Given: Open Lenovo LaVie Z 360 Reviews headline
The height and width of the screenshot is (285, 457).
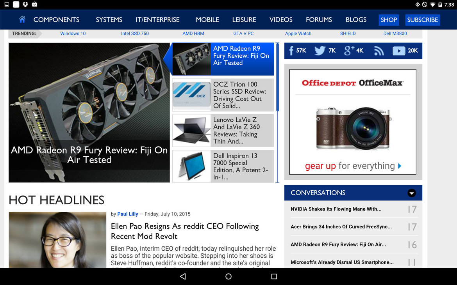Looking at the screenshot, I should tap(236, 131).
